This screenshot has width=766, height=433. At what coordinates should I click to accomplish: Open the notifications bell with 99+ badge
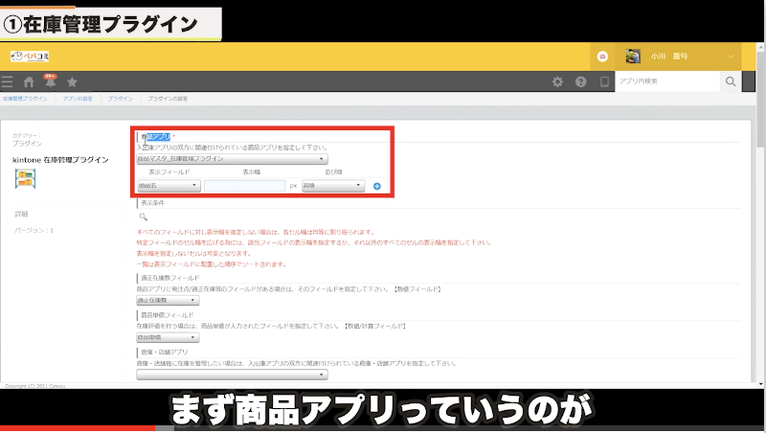click(x=49, y=82)
